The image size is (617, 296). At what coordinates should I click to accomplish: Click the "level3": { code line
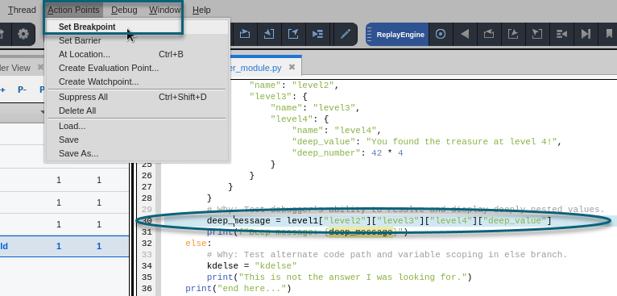pyautogui.click(x=278, y=96)
